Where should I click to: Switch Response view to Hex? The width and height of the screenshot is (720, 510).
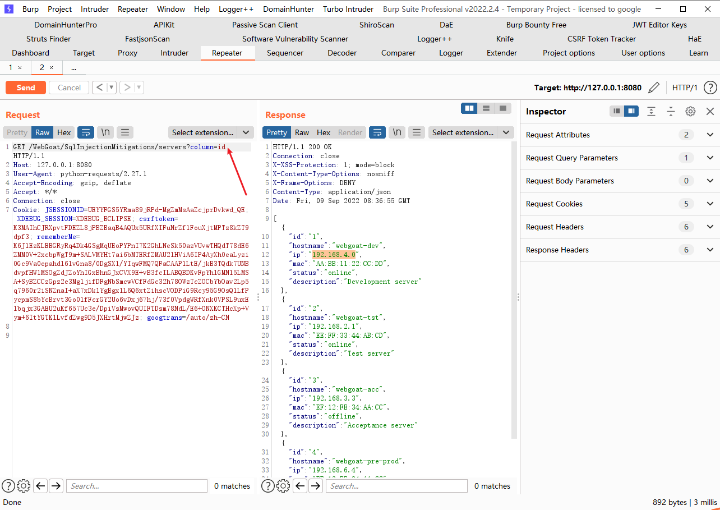point(324,132)
